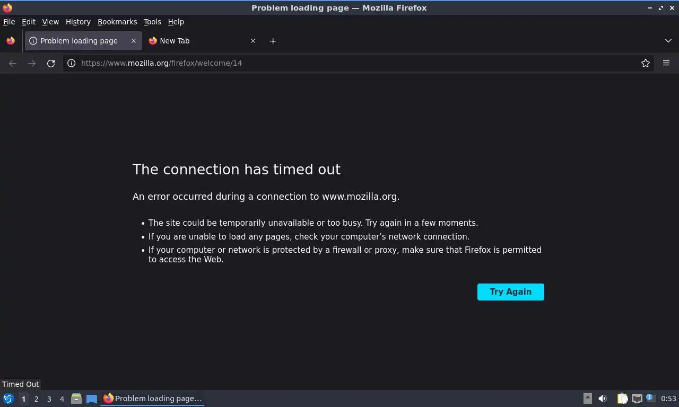This screenshot has height=407, width=679.
Task: Bookmark this page with the star
Action: (646, 63)
